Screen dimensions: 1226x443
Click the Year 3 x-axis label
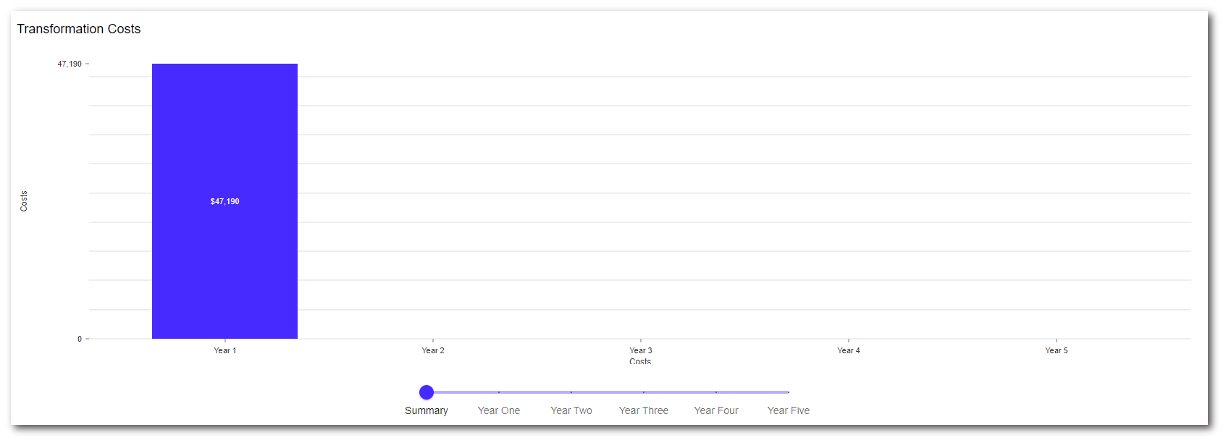641,350
